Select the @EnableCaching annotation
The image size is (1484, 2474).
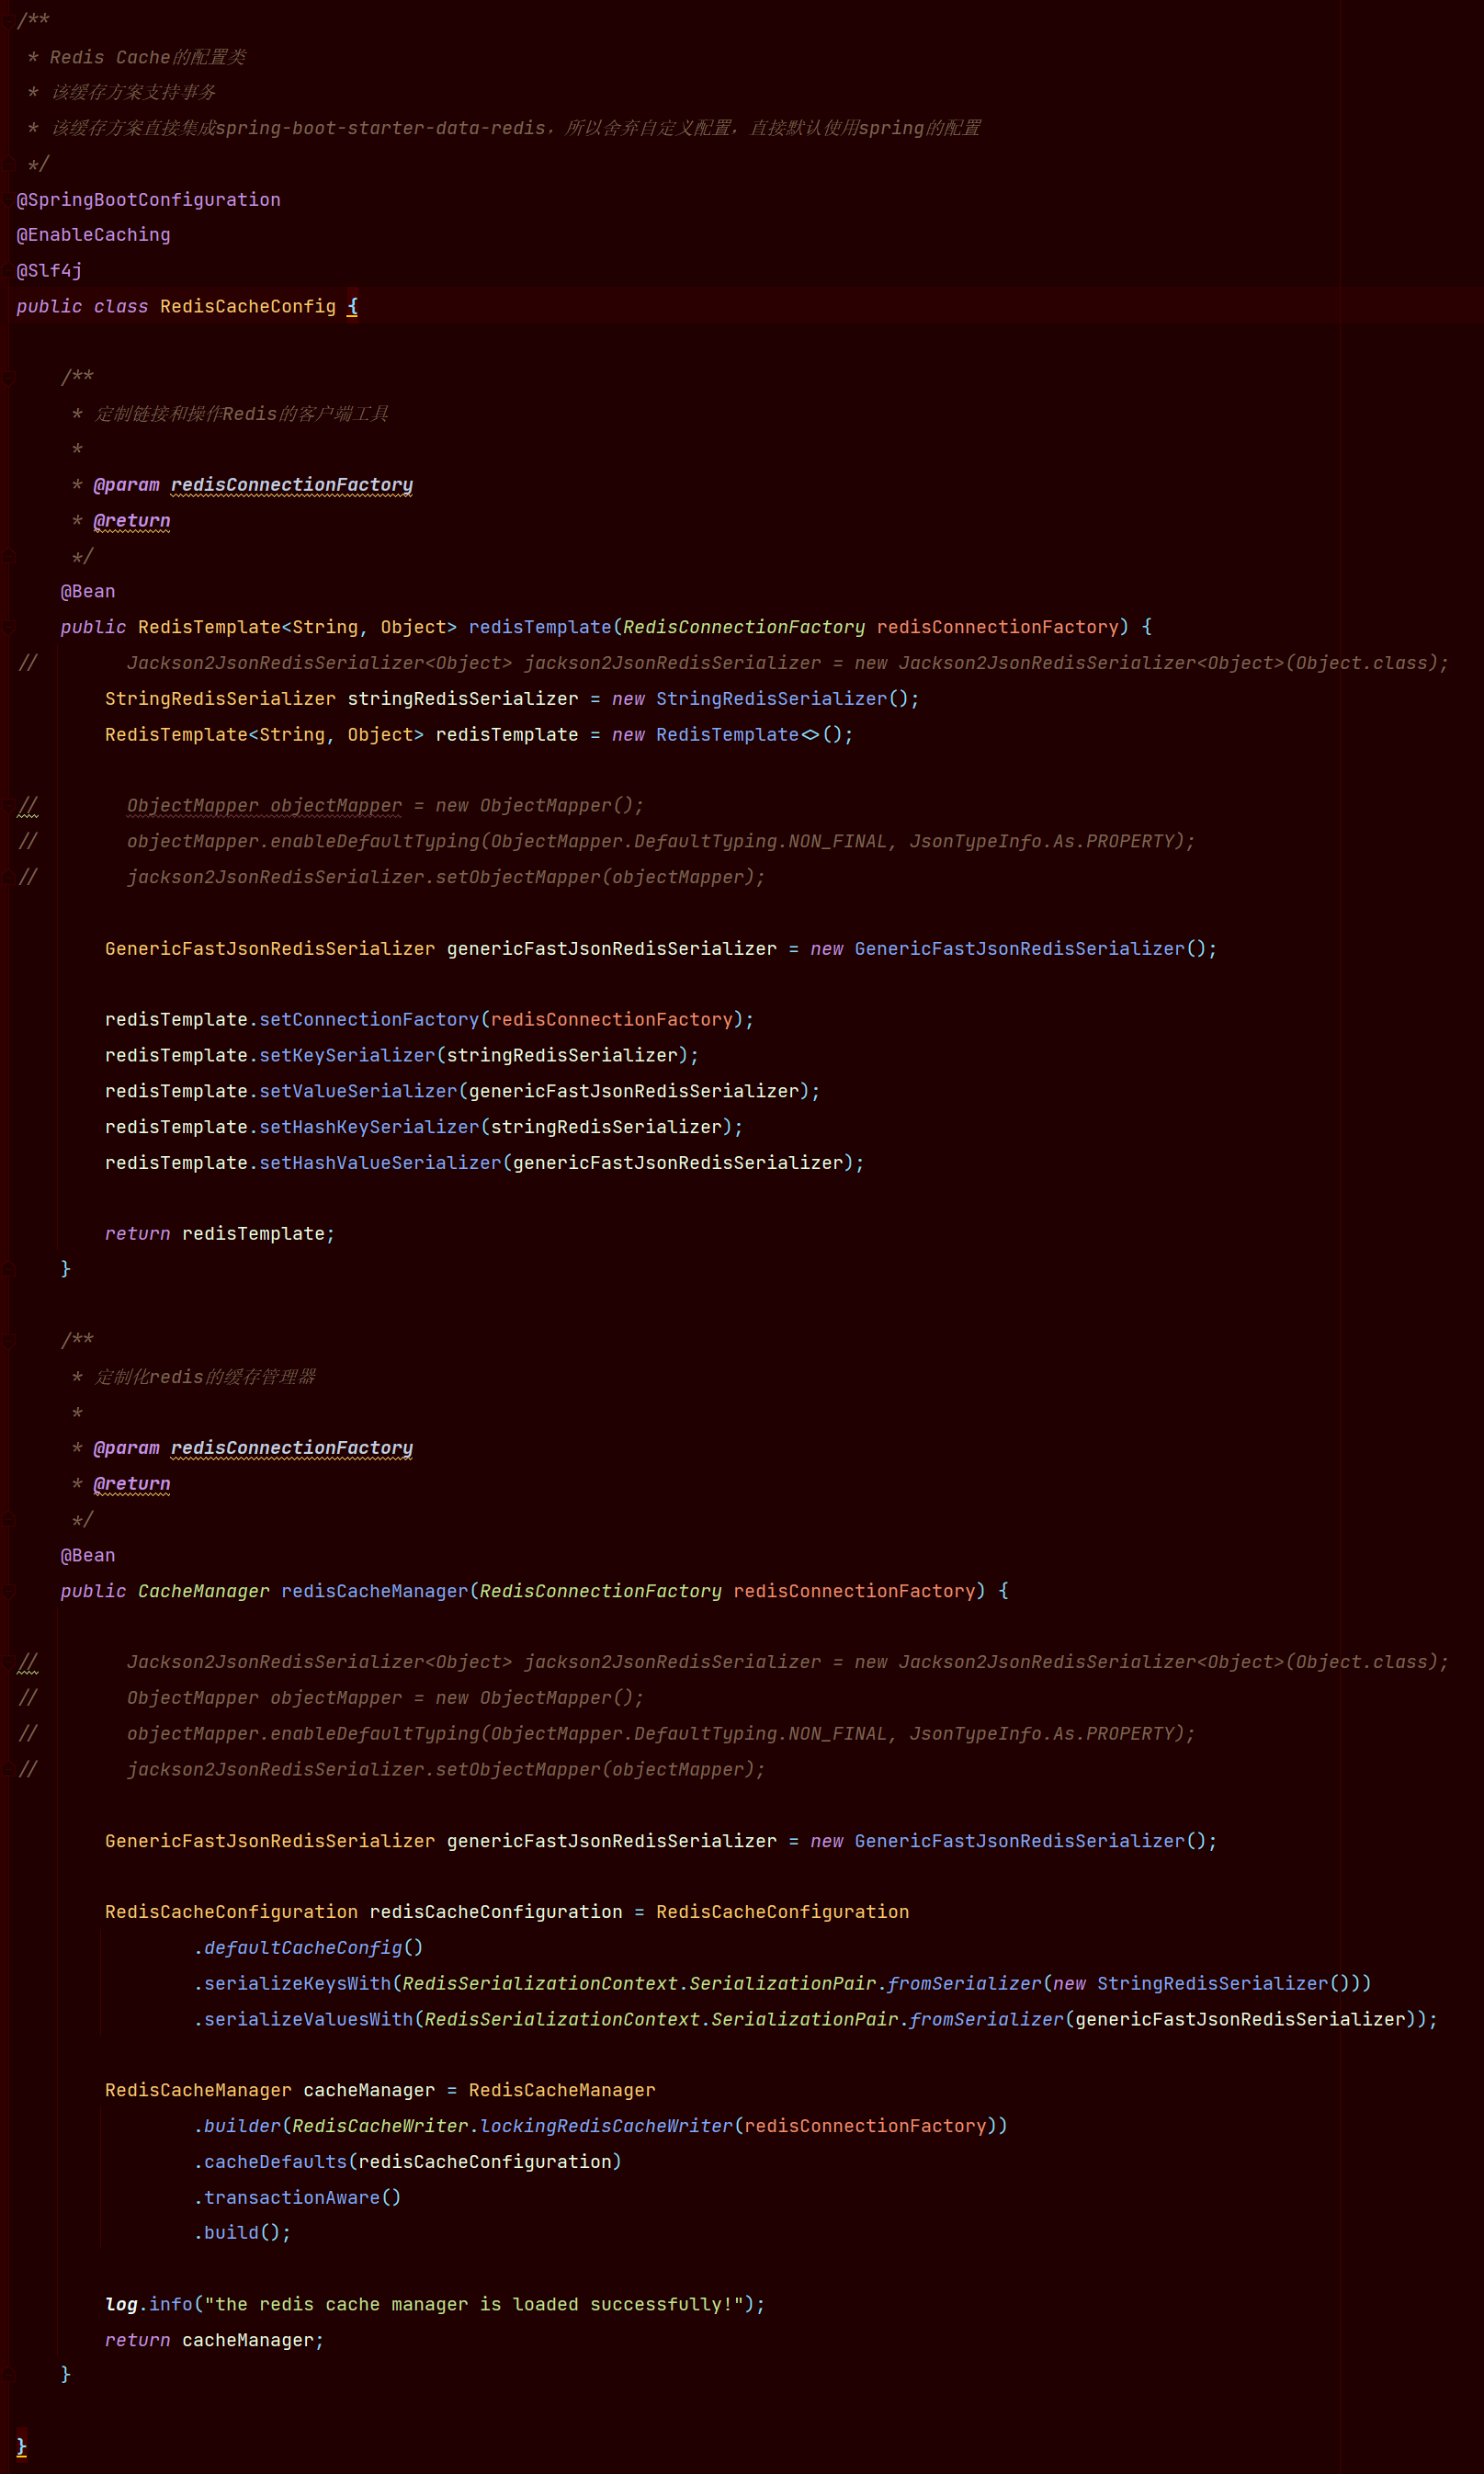tap(93, 235)
